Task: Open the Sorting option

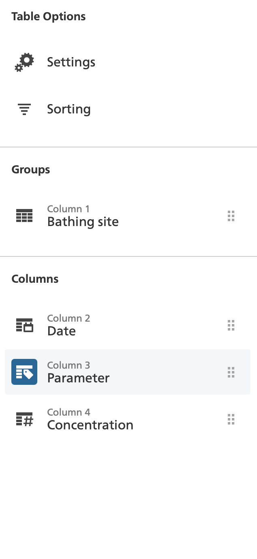Action: pos(69,109)
